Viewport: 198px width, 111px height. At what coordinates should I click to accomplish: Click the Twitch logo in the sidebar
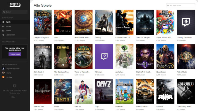(15, 5)
